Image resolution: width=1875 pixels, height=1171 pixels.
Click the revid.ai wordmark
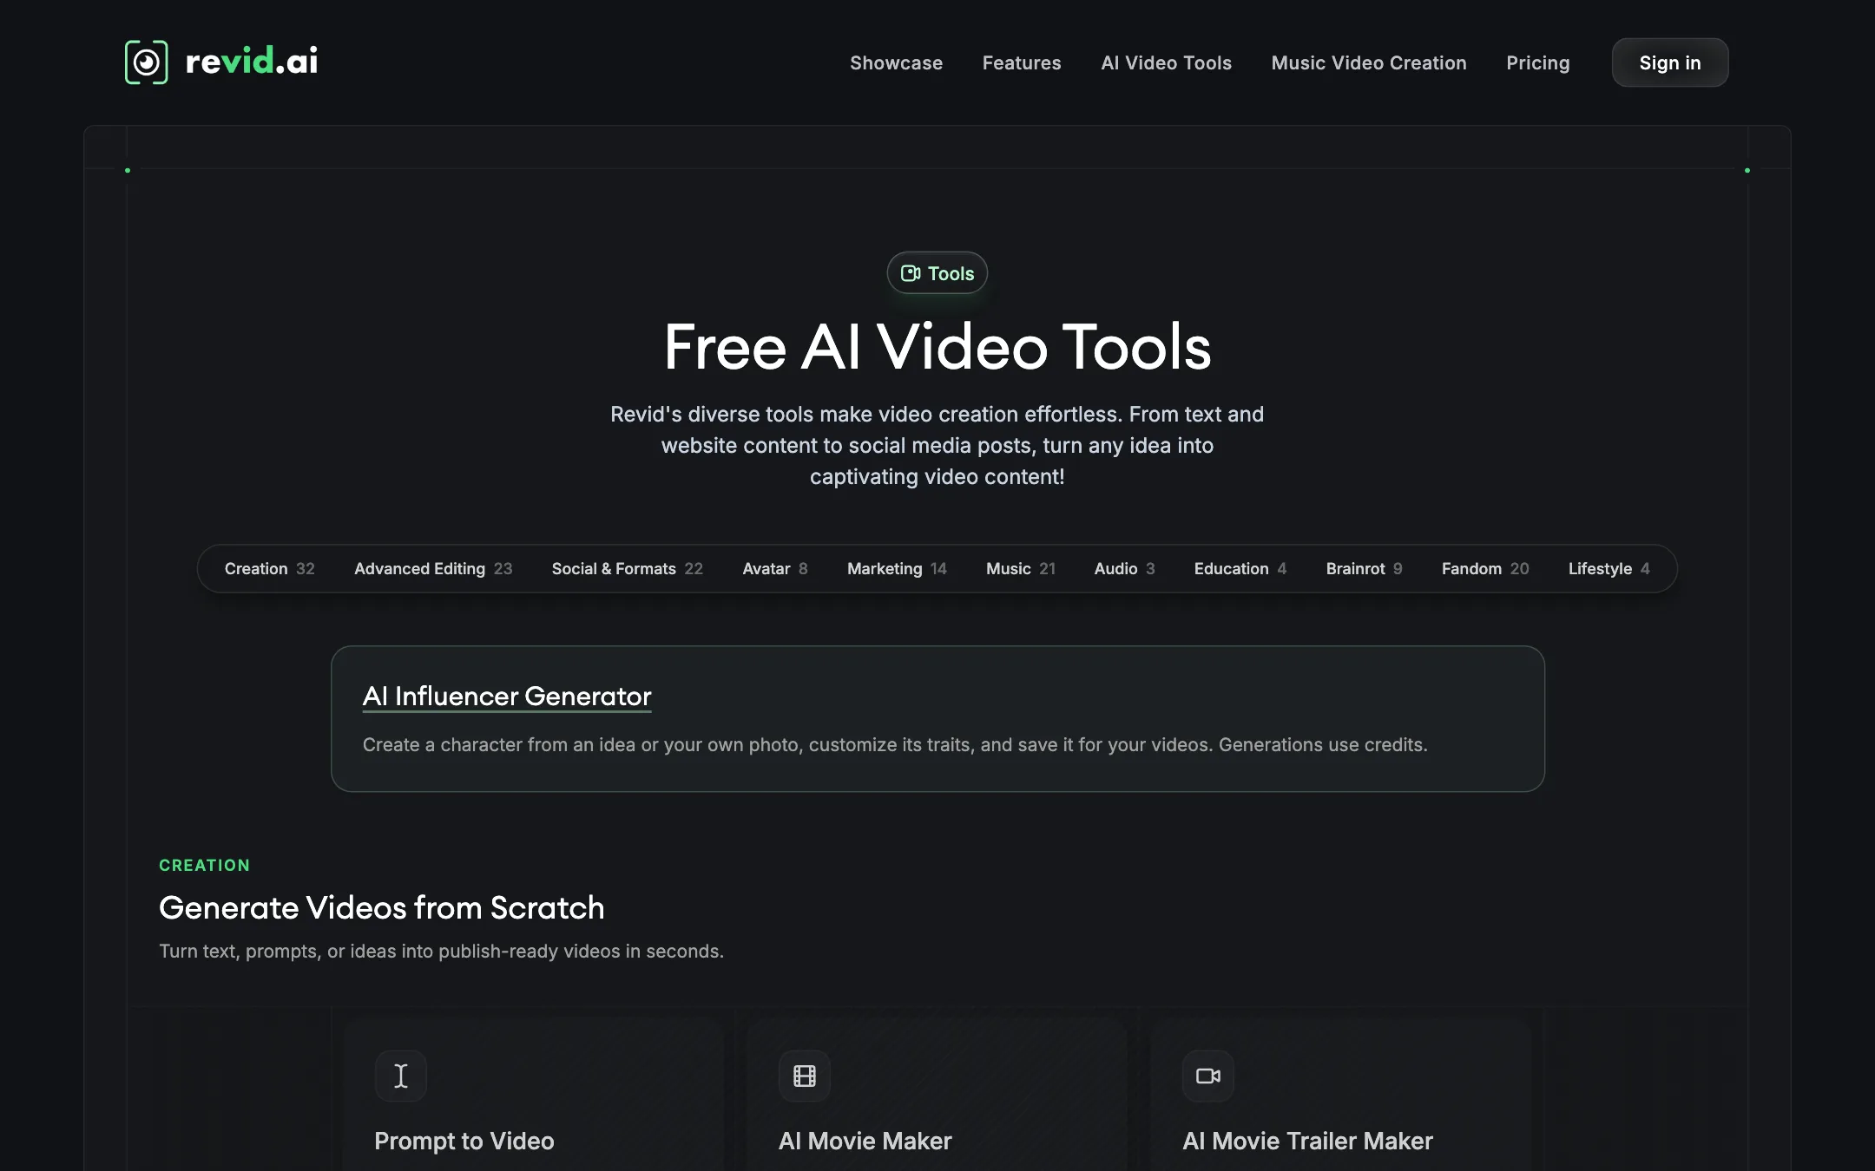pos(252,62)
